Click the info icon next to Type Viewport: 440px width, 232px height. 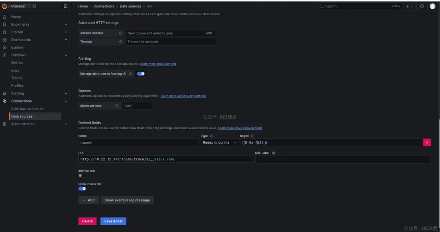(212, 136)
